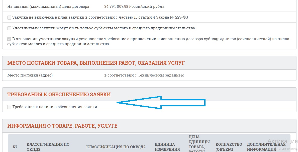The height and width of the screenshot is (152, 298).
Task: Enable 'только субъекты малого и среднего предпринимательства' checkbox
Action: click(9, 28)
